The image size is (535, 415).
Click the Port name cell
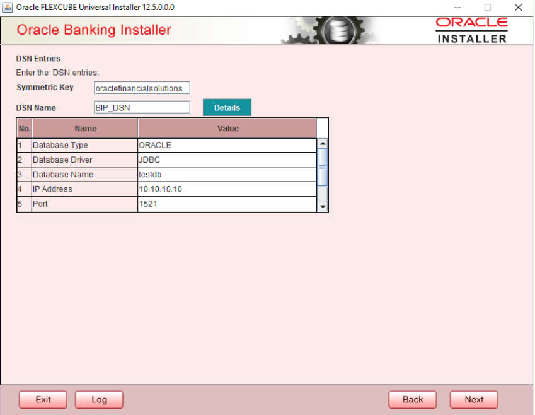(x=84, y=204)
